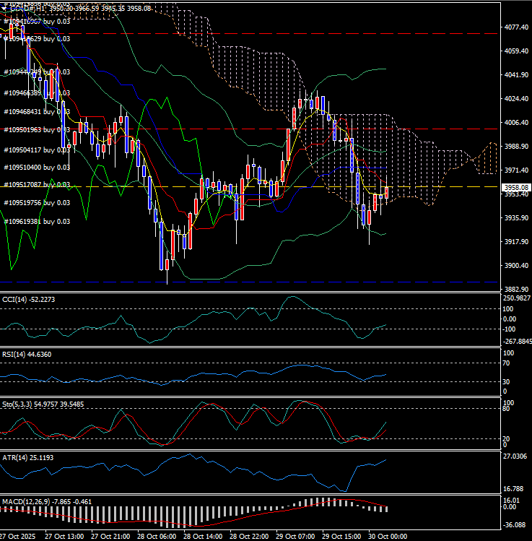
Task: Click the 30 Oct 00:00 time axis label
Action: pos(381,537)
